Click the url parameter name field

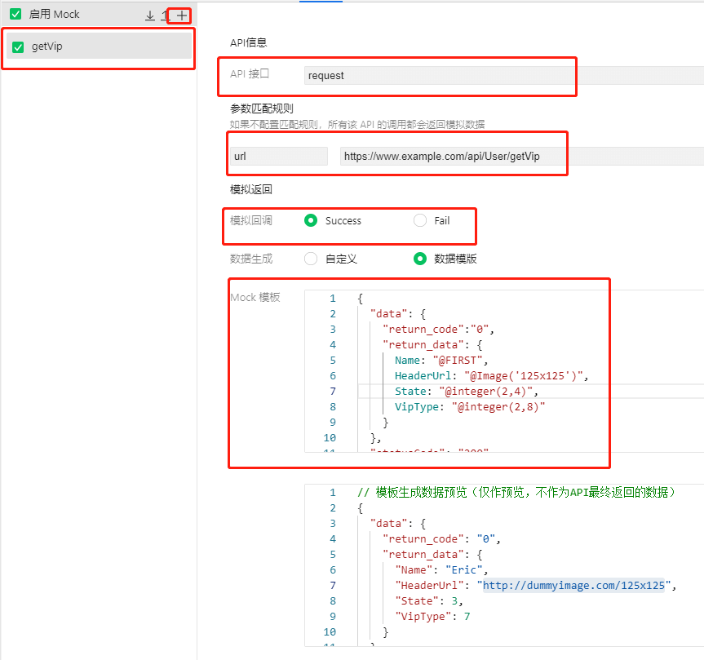coord(278,157)
